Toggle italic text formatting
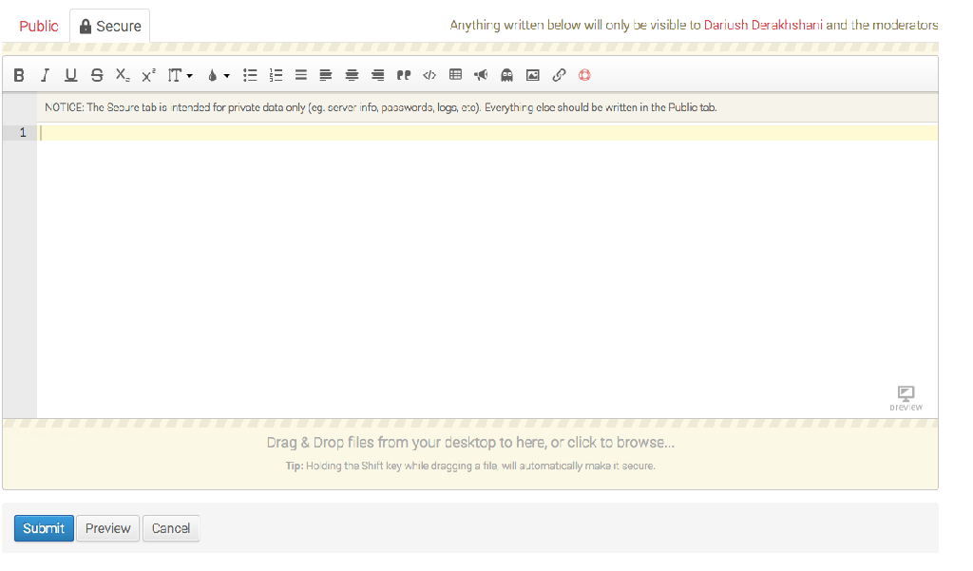Image resolution: width=973 pixels, height=571 pixels. click(45, 75)
